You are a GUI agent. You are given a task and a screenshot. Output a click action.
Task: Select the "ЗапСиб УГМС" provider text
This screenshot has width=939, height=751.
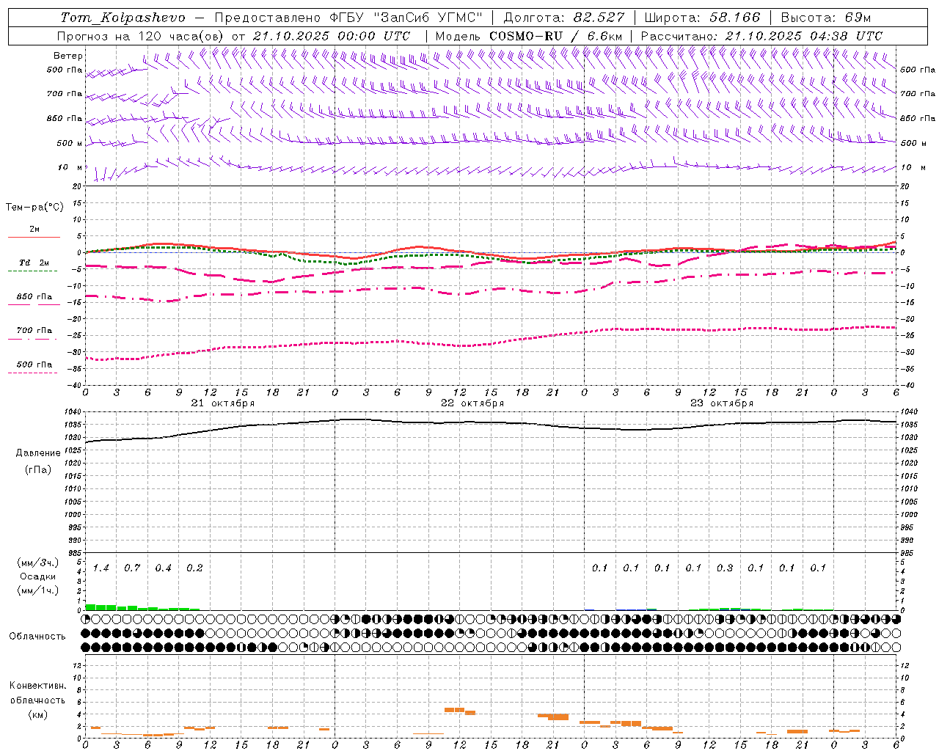428,18
